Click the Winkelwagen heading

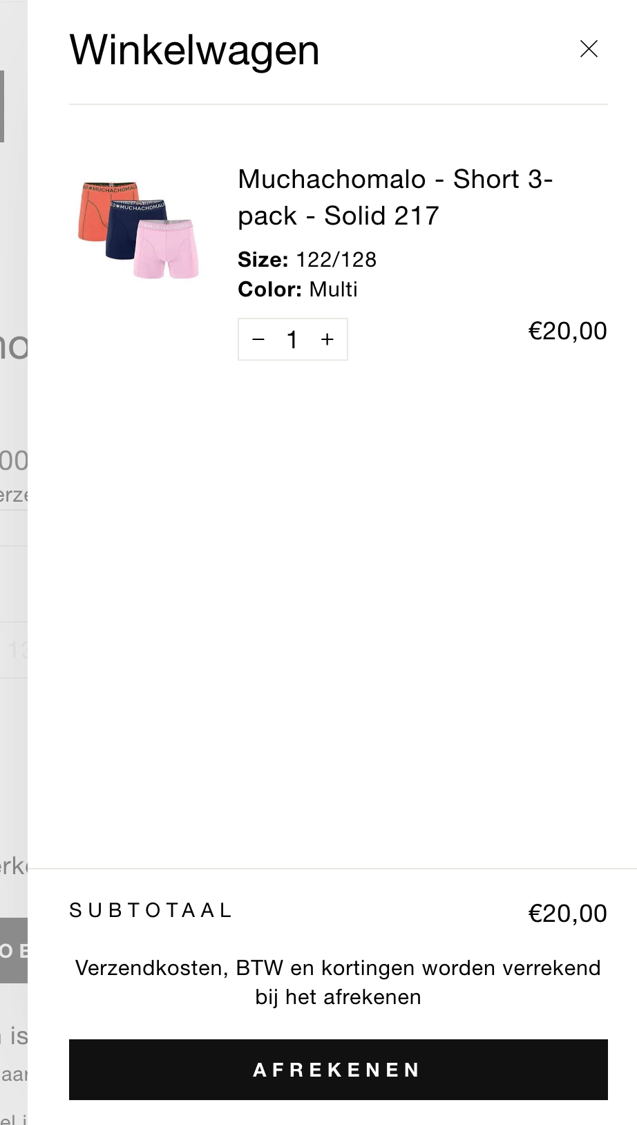click(x=194, y=50)
